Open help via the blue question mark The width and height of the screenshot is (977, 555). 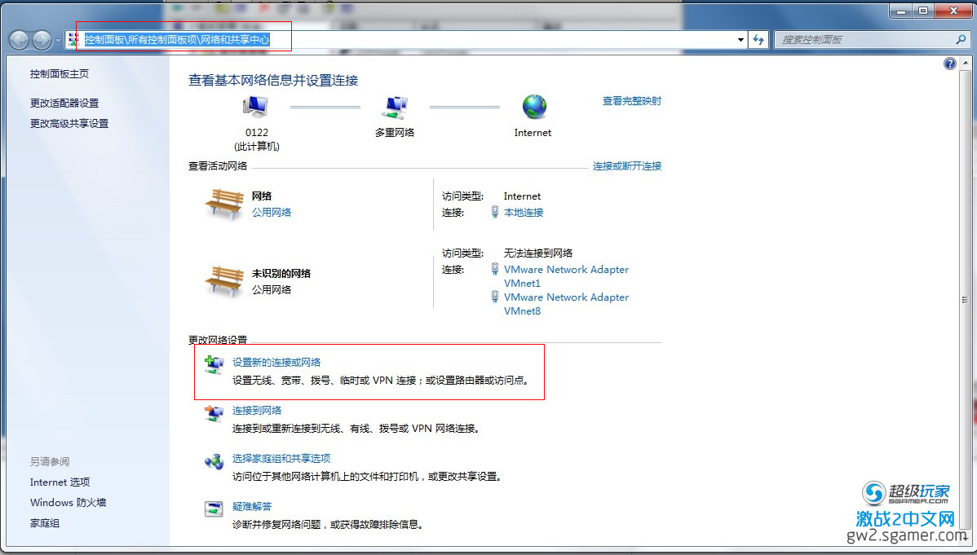click(949, 64)
